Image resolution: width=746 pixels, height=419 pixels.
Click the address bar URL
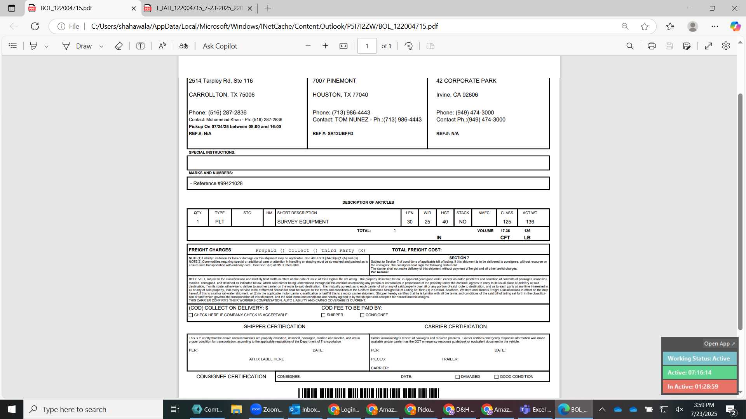[x=264, y=26]
